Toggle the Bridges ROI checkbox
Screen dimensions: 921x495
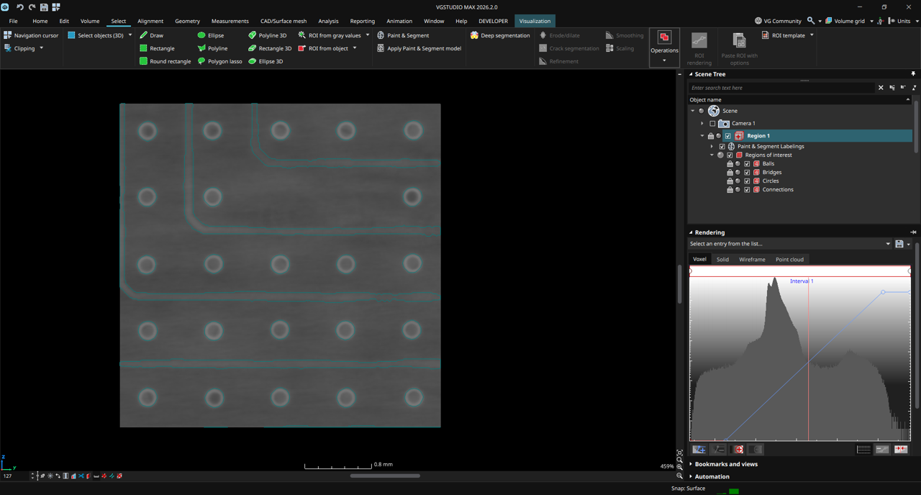(747, 173)
